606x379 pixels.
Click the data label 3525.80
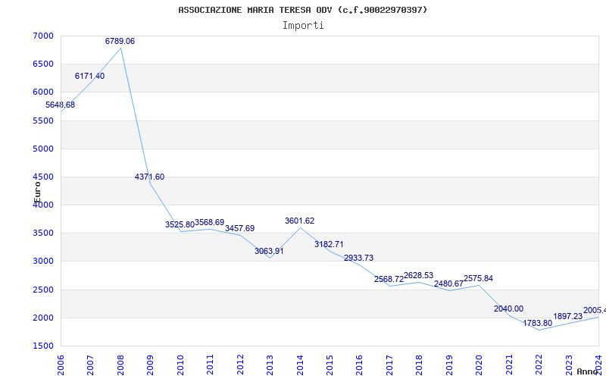coord(180,224)
